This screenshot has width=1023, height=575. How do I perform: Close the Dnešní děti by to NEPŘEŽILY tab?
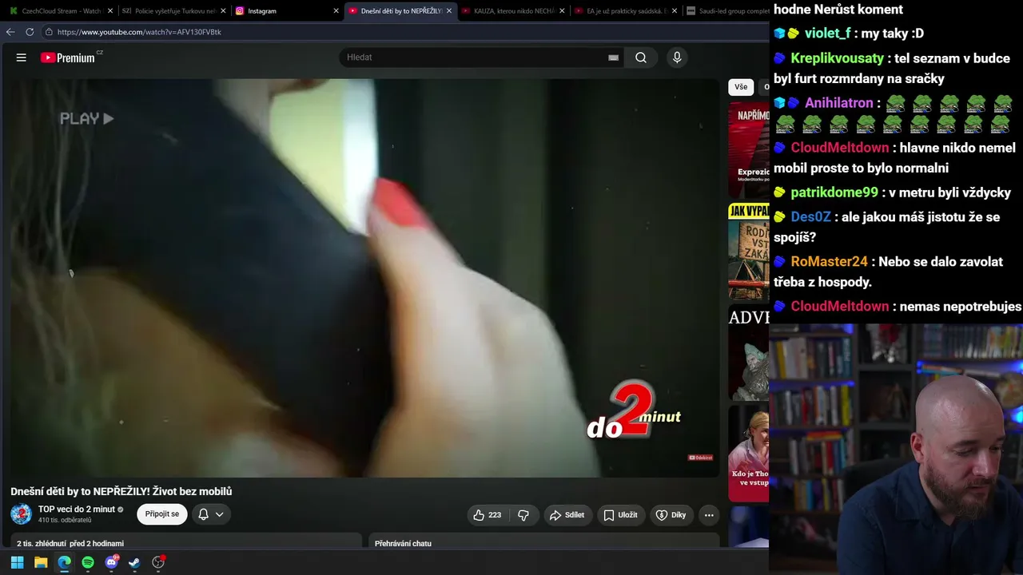tap(449, 11)
